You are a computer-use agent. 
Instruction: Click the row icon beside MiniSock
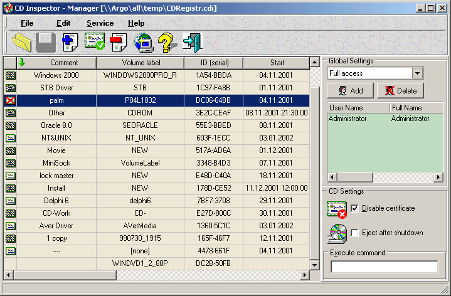point(11,163)
